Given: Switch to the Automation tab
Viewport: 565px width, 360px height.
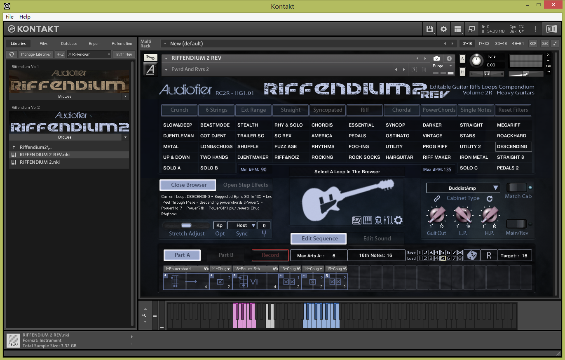Looking at the screenshot, I should pyautogui.click(x=122, y=43).
